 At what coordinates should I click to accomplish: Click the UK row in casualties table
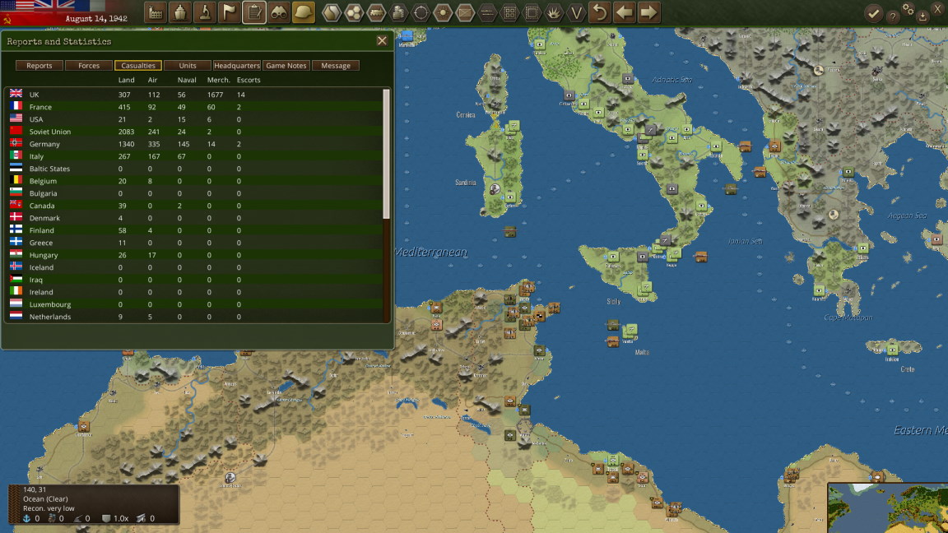coord(193,95)
